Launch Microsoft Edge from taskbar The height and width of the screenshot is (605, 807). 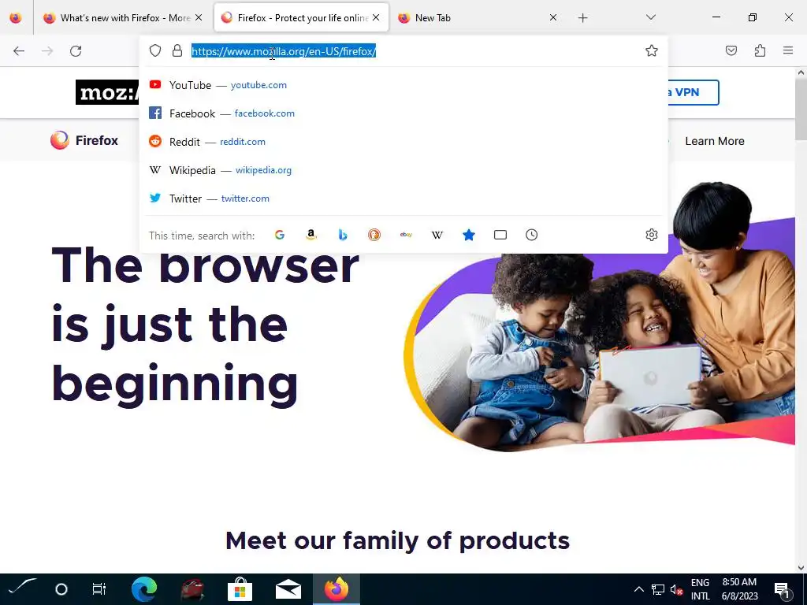[144, 589]
